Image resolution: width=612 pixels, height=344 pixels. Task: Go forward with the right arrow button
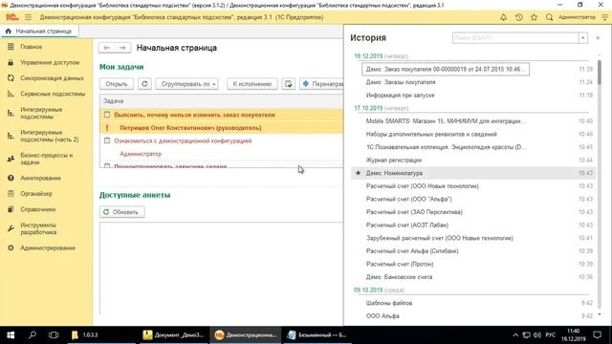click(x=122, y=48)
